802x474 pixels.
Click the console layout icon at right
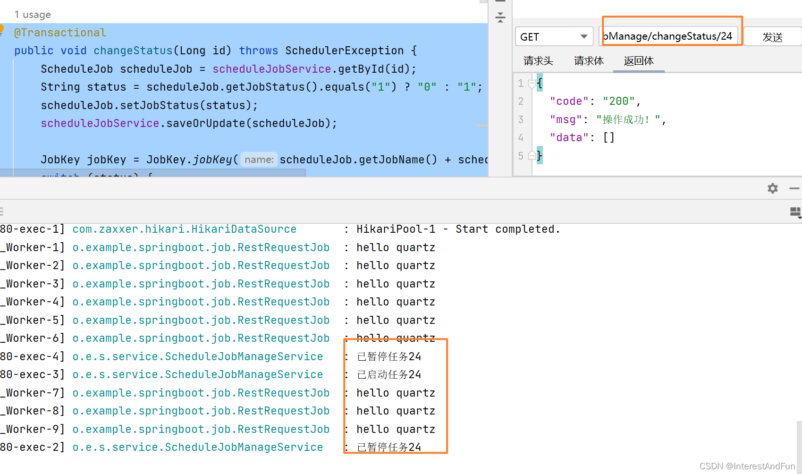(795, 212)
